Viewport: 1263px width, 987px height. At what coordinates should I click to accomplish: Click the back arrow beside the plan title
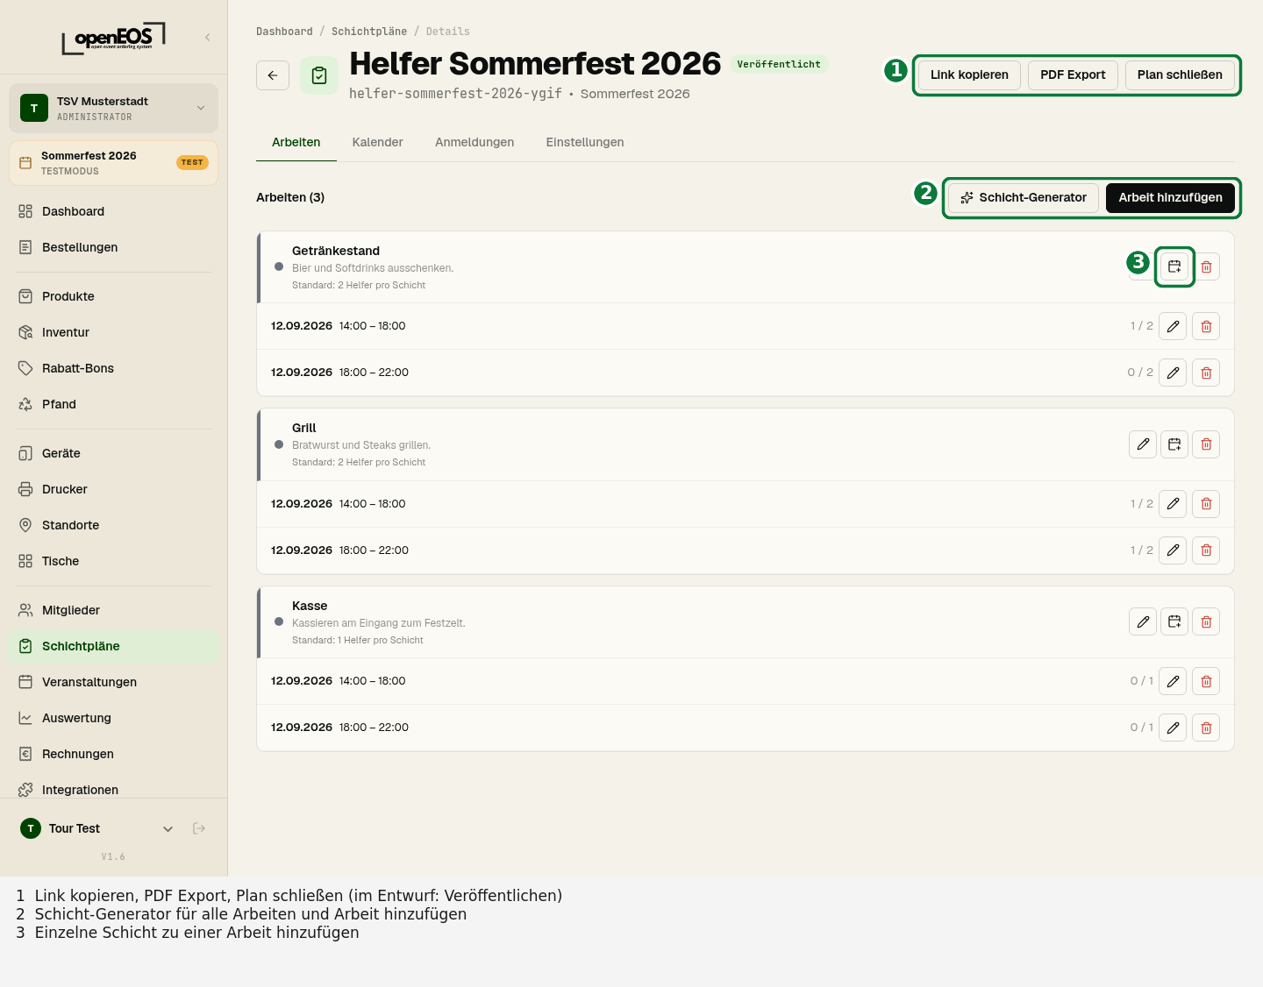point(273,75)
